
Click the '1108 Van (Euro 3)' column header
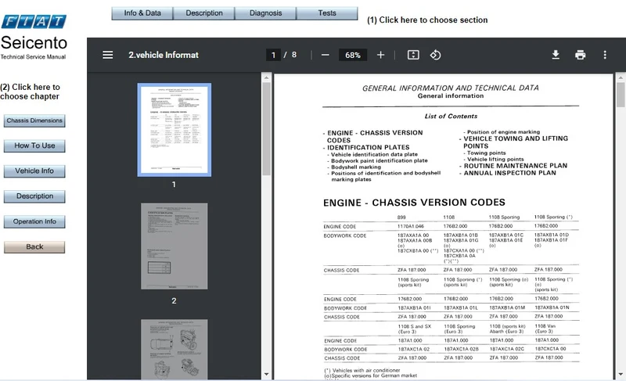click(545, 329)
